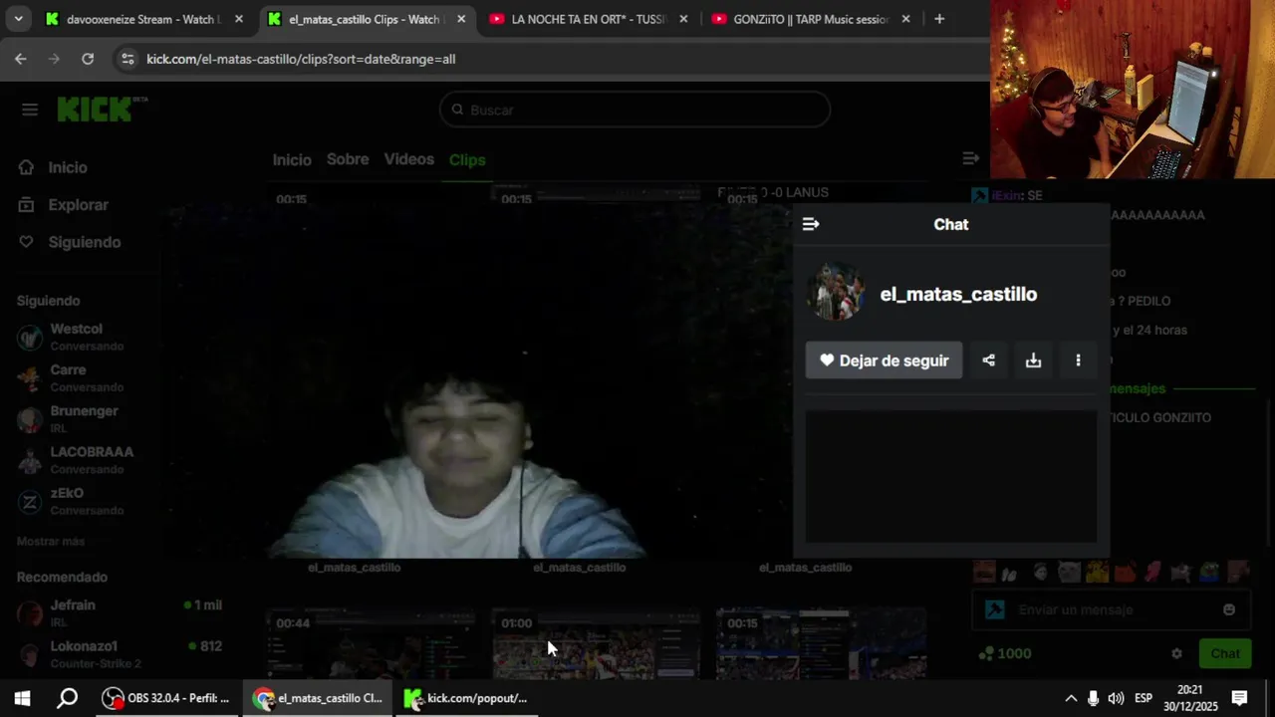Share el_matas_castillo channel icon
Screen dimensions: 1275x717
click(988, 360)
